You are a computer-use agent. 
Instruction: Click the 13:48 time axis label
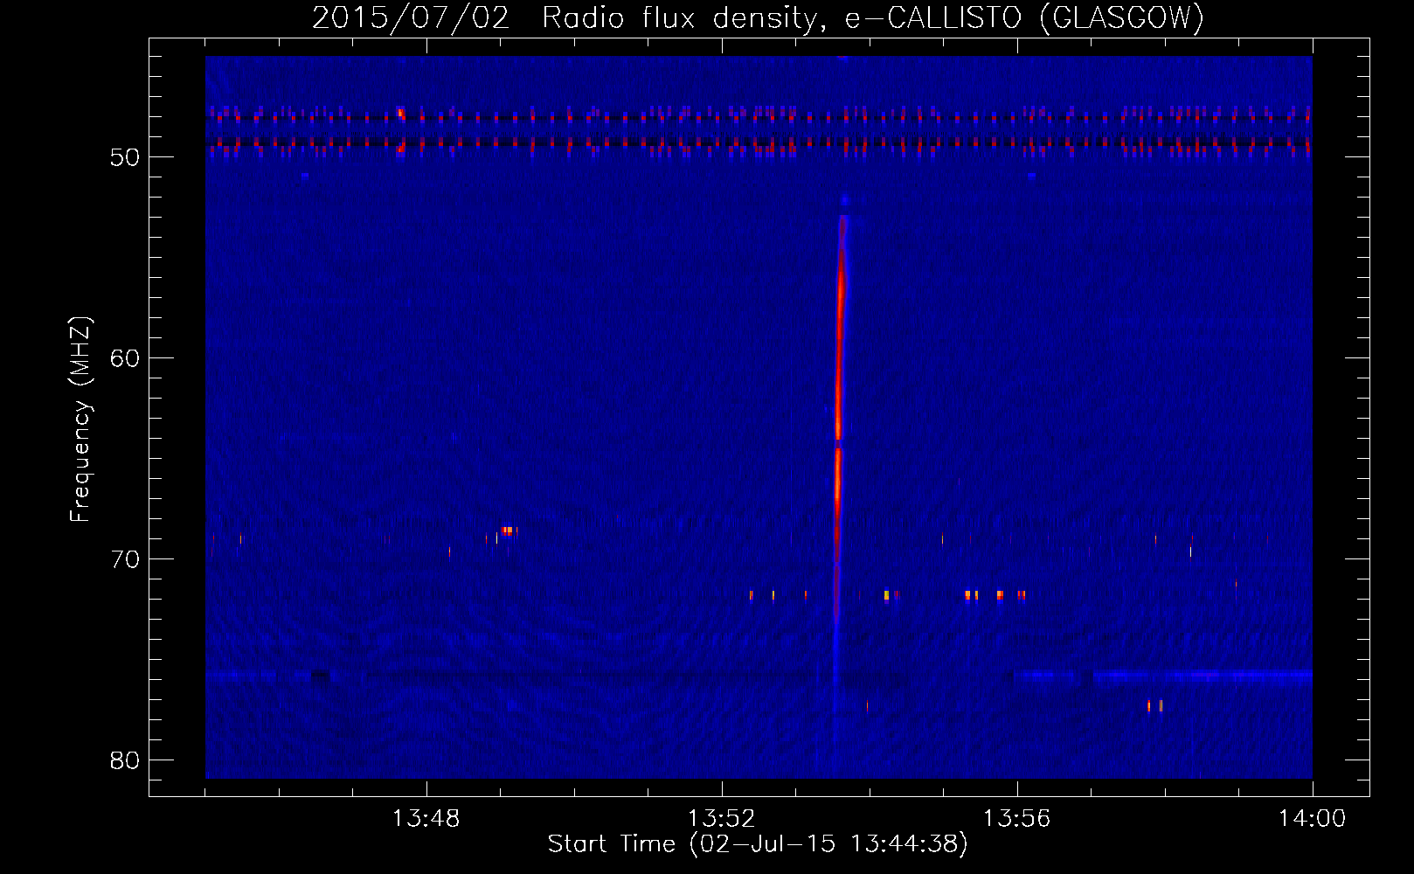coord(426,819)
